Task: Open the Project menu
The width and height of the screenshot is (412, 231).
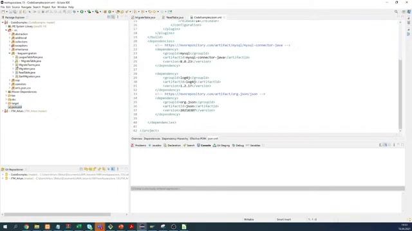Action: (x=46, y=7)
